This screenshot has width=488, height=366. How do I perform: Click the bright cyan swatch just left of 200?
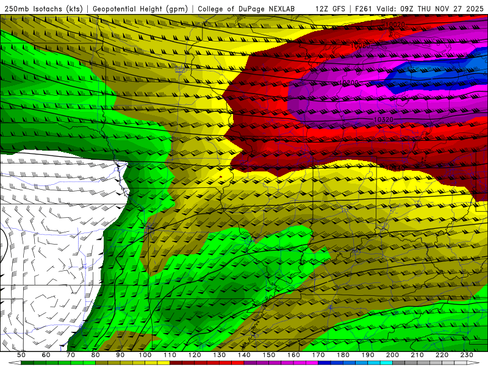pos(386,362)
